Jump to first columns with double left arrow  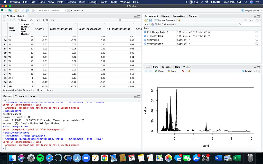pyautogui.click(x=37, y=20)
